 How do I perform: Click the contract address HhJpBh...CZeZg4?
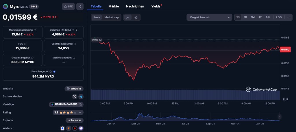(66, 104)
